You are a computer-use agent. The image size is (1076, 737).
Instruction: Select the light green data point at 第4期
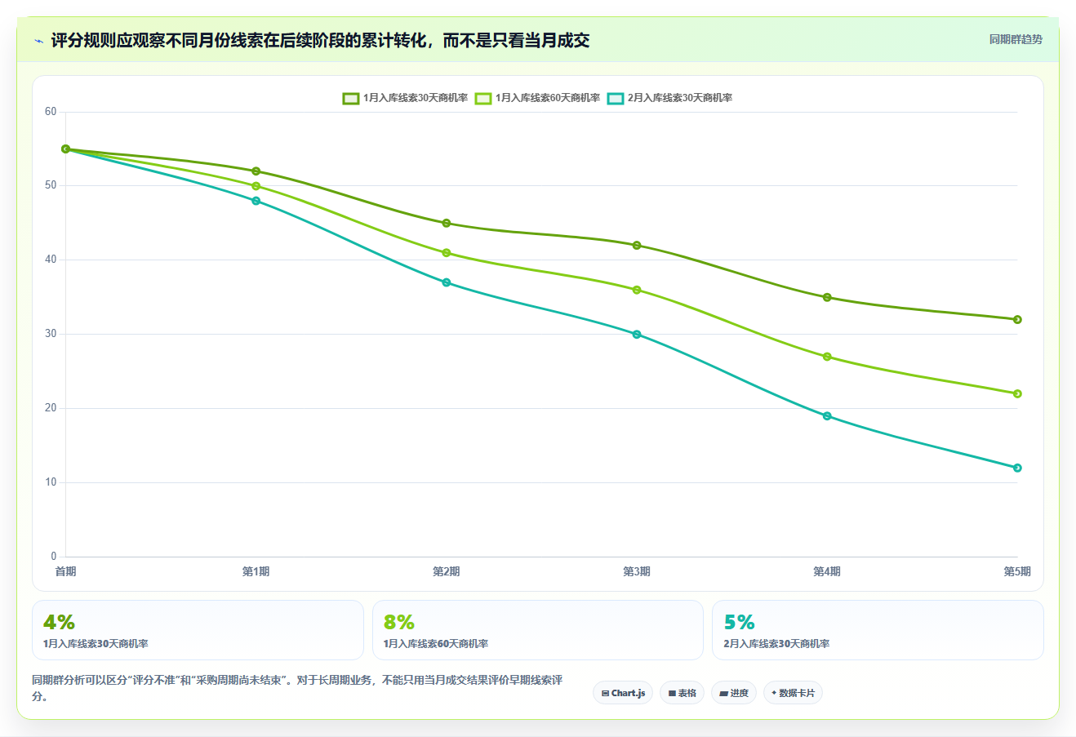click(827, 357)
